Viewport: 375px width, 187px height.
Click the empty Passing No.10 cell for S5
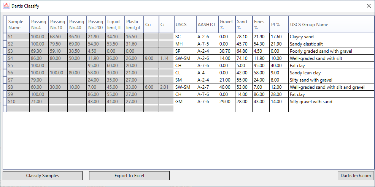58,65
